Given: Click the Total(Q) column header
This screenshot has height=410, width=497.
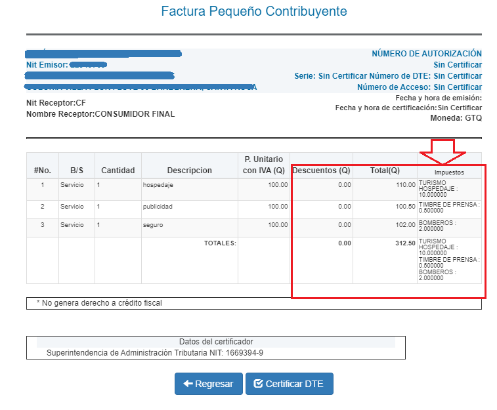Looking at the screenshot, I should point(385,170).
